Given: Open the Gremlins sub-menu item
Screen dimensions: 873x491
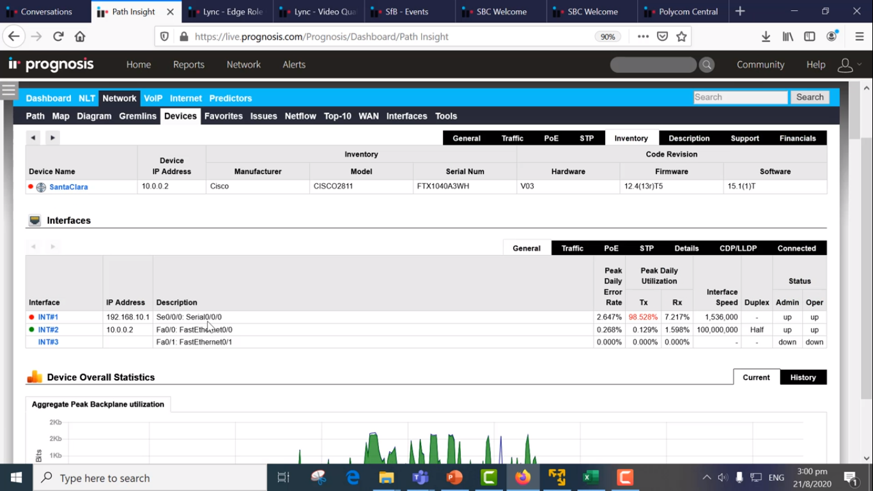Looking at the screenshot, I should pos(137,116).
